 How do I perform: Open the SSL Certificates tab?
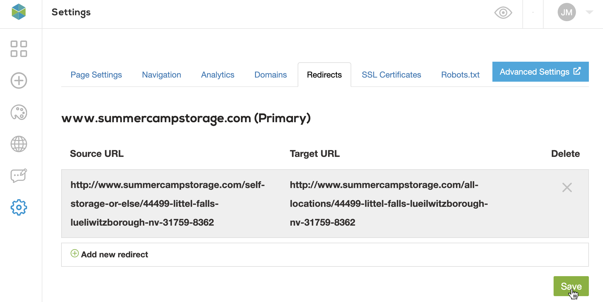pos(391,75)
